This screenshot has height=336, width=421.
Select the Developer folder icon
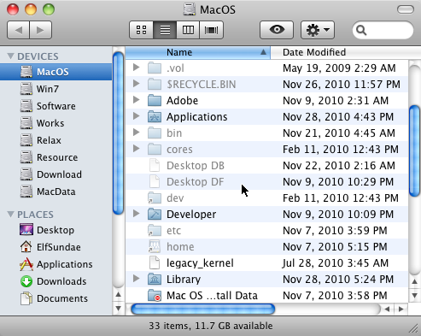(x=155, y=214)
